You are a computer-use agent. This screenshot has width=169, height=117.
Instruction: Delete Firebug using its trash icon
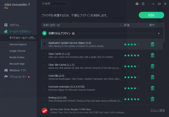point(152,99)
